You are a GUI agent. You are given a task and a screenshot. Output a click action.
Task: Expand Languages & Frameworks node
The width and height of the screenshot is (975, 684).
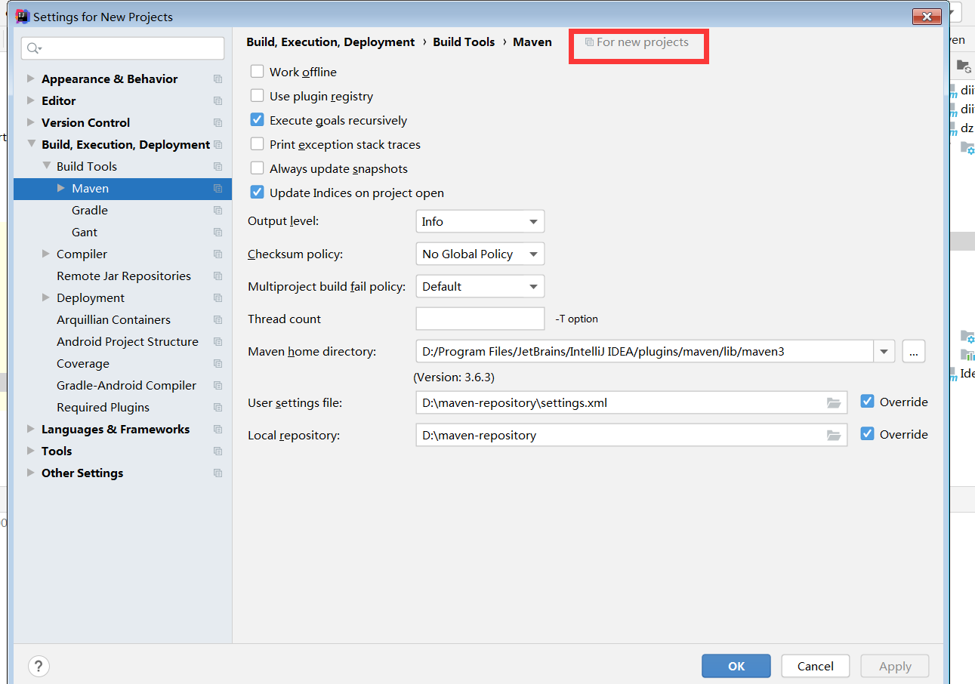coord(31,429)
